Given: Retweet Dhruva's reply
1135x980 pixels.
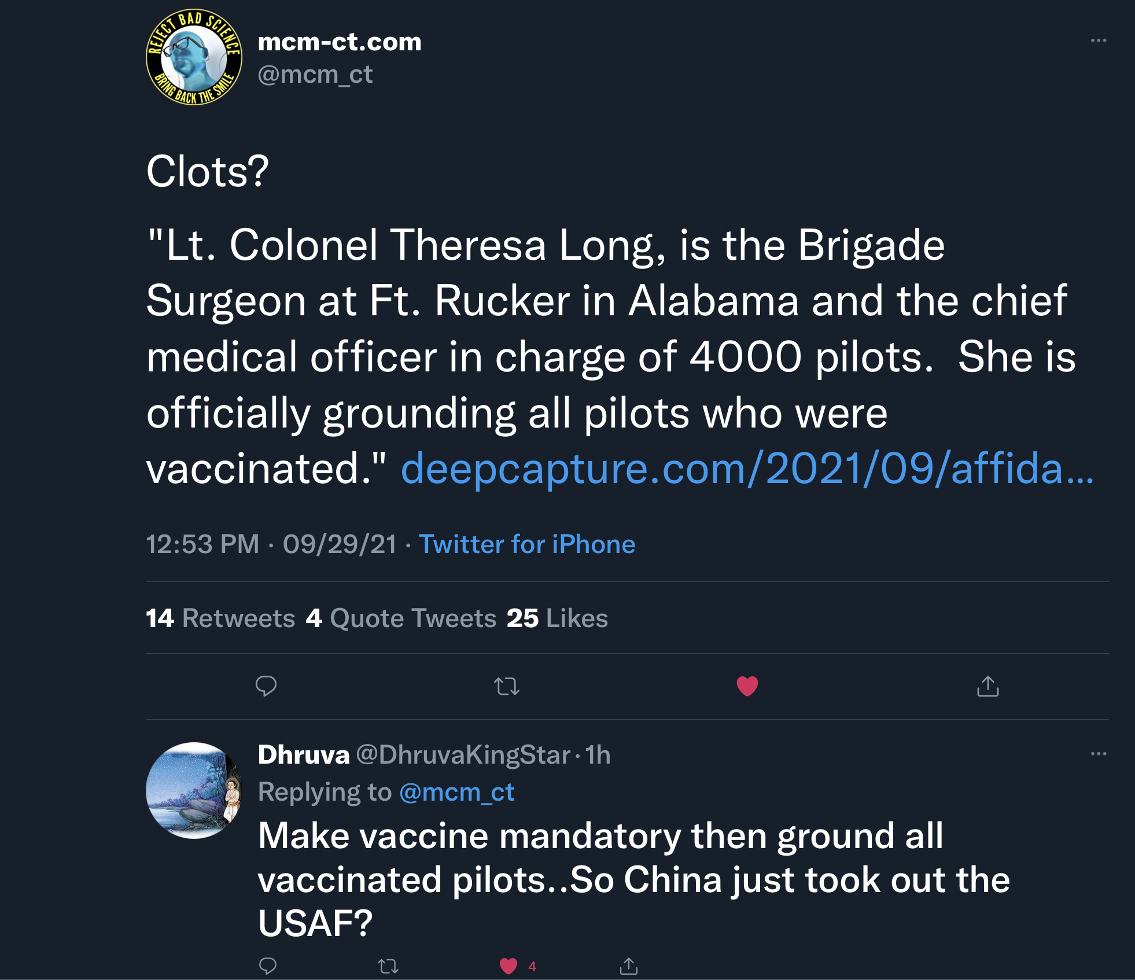Looking at the screenshot, I should tap(388, 966).
